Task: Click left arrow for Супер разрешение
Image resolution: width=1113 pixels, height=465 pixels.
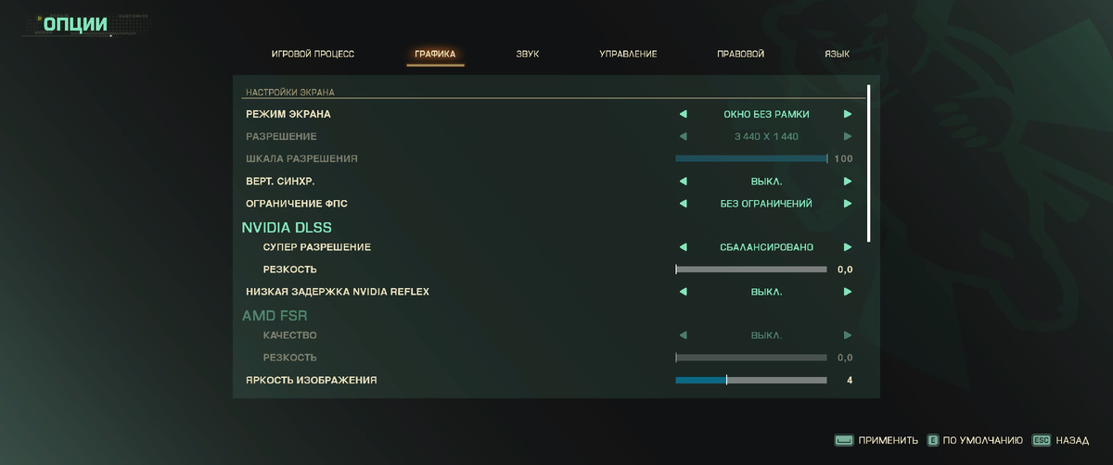Action: click(684, 247)
